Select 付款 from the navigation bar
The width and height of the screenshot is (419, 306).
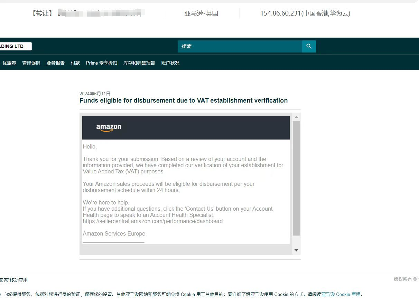(75, 63)
